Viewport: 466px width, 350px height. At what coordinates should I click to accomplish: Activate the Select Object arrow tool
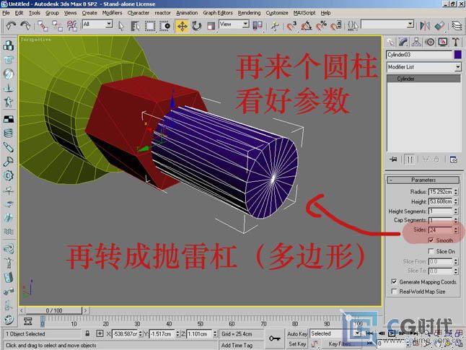tap(121, 26)
